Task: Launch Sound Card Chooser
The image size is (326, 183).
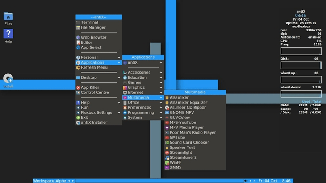Action: pos(195,143)
